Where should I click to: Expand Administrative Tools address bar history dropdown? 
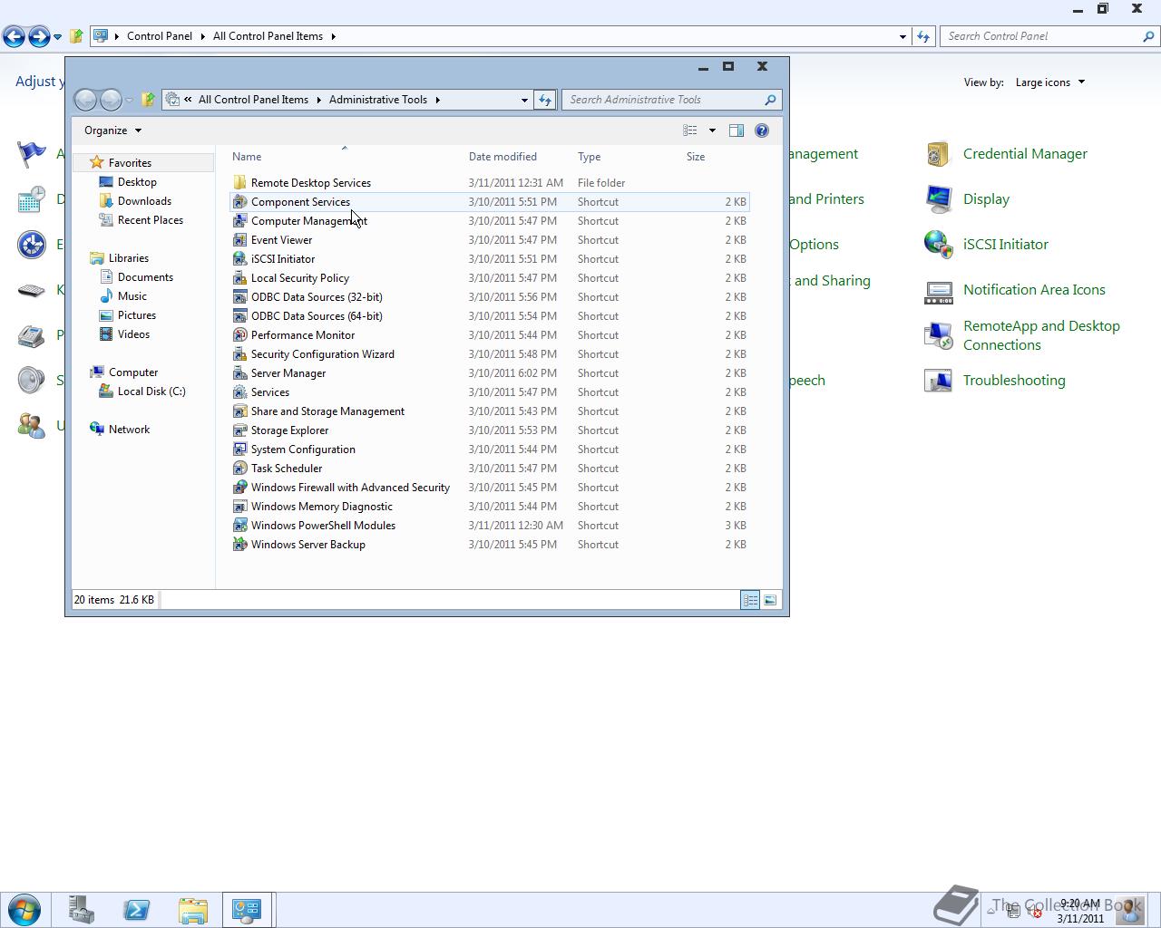coord(524,100)
